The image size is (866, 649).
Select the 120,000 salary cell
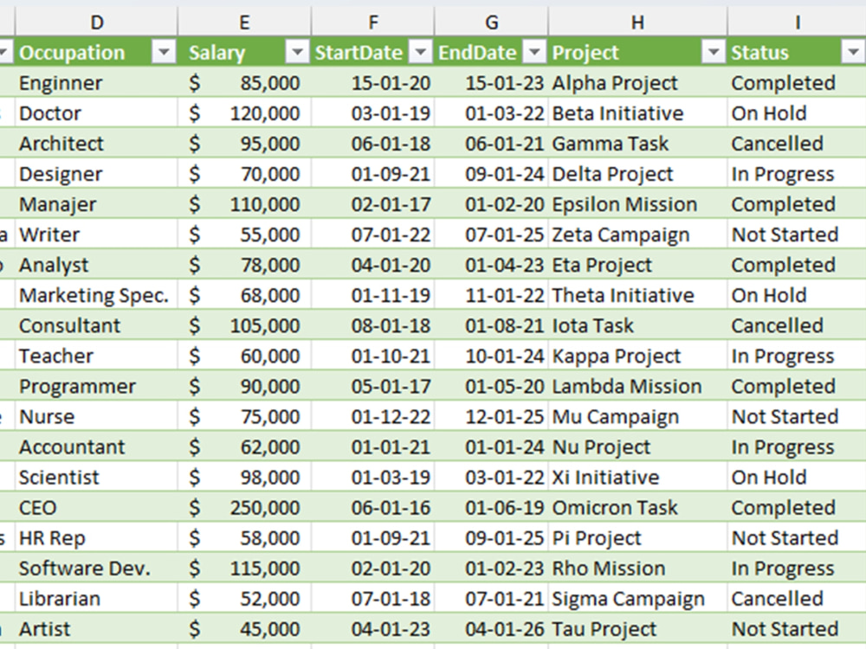click(x=244, y=113)
